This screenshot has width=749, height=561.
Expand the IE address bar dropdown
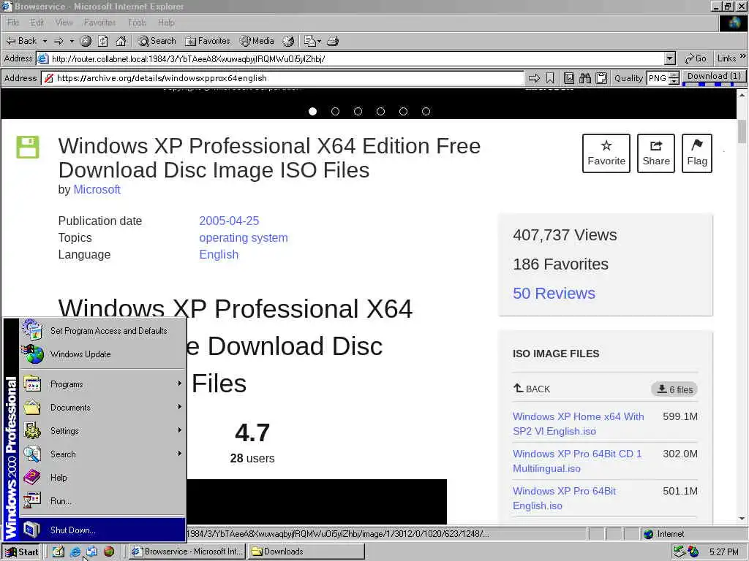tap(670, 58)
